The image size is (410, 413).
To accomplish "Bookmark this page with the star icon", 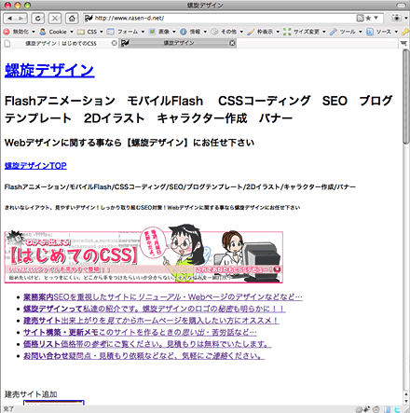I will point(368,18).
